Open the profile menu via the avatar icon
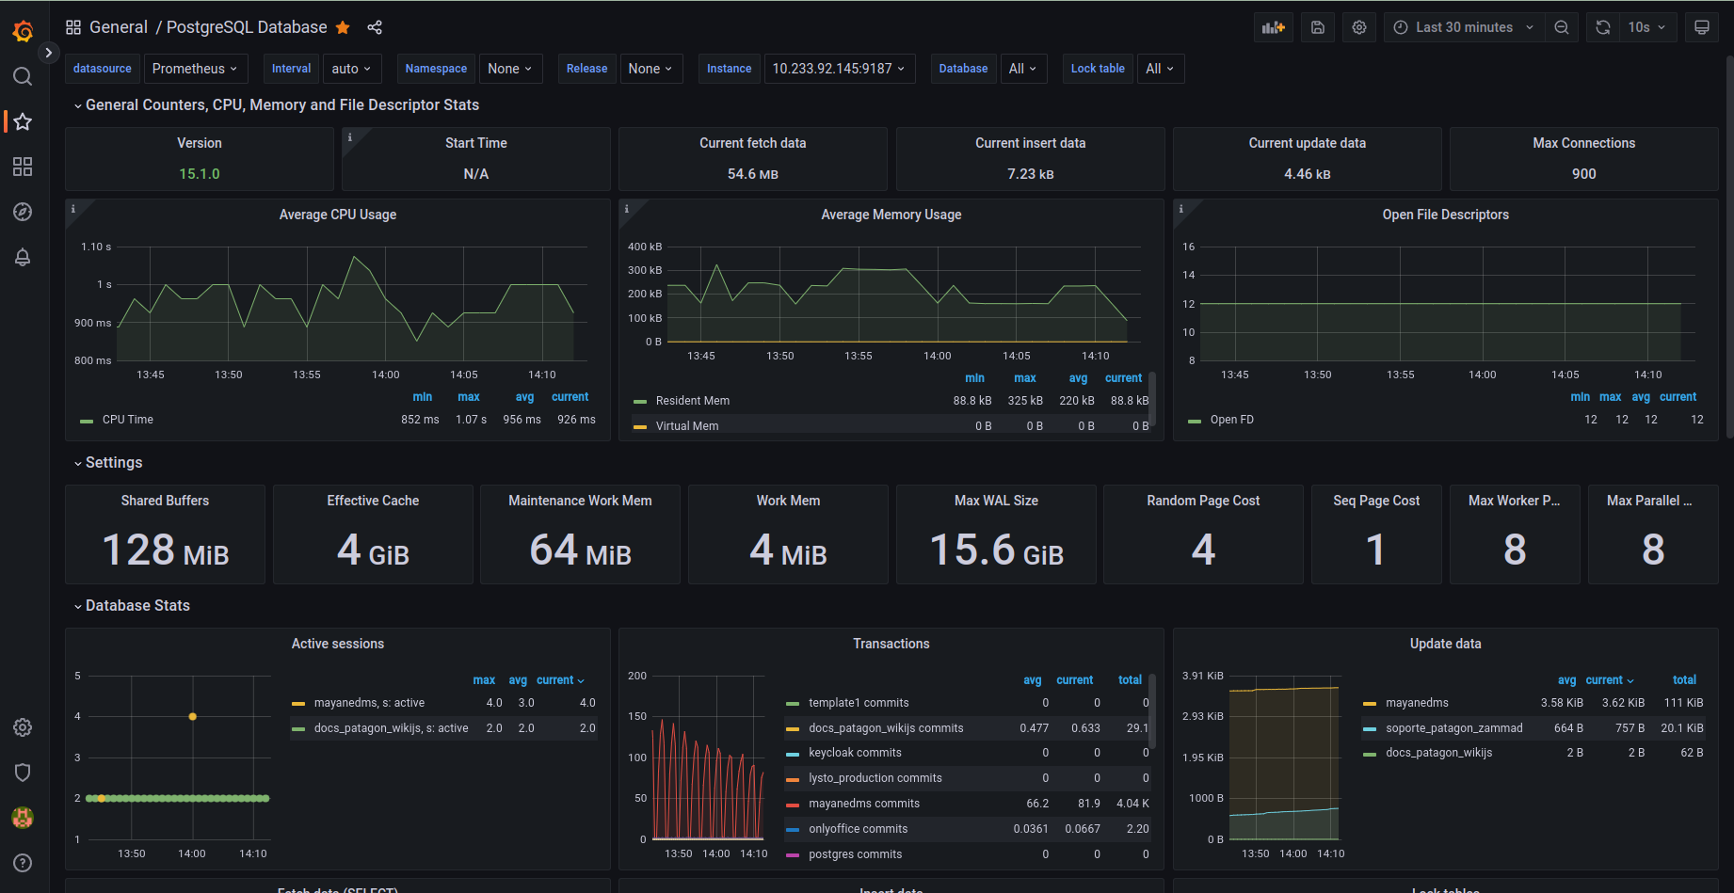1734x893 pixels. tap(23, 818)
